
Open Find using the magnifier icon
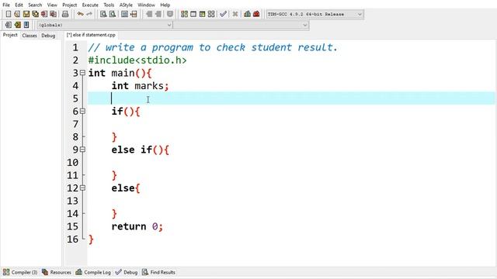click(x=103, y=14)
